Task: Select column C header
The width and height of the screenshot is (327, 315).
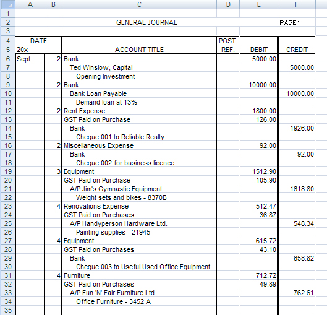Action: pyautogui.click(x=139, y=4)
